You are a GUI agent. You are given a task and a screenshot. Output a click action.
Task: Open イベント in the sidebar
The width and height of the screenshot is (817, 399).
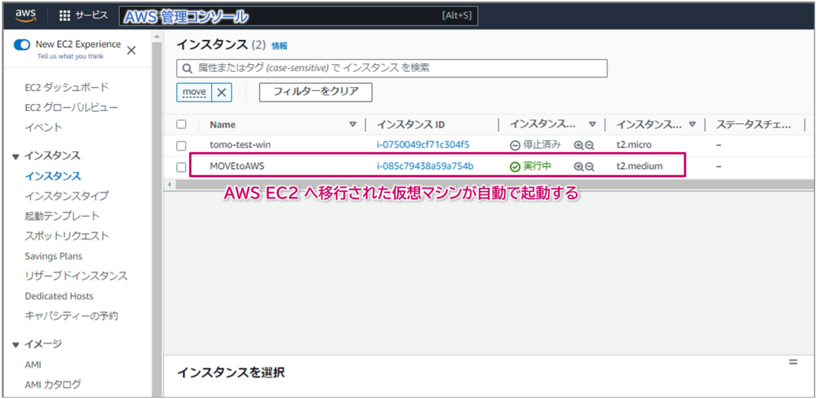[x=44, y=127]
